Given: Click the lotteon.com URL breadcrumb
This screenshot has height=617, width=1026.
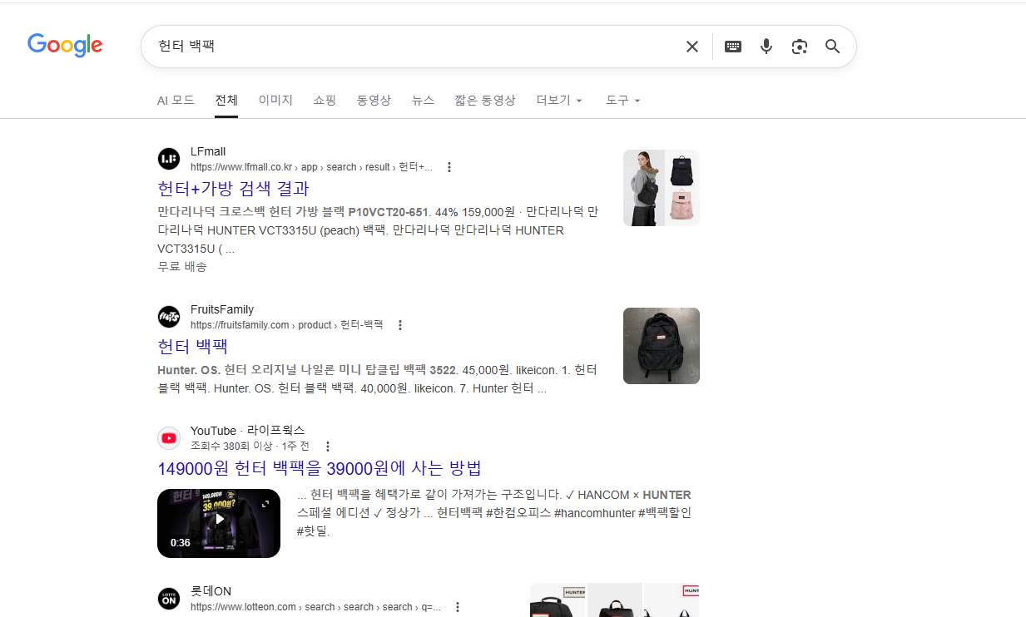Looking at the screenshot, I should 315,607.
